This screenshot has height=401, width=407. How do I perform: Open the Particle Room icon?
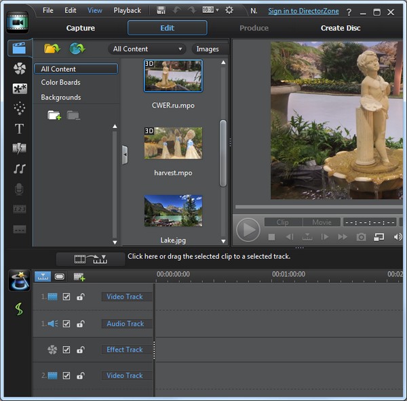tap(19, 108)
